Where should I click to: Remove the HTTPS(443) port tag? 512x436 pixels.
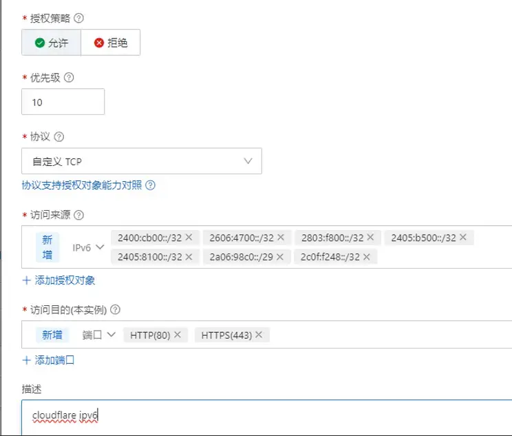259,335
